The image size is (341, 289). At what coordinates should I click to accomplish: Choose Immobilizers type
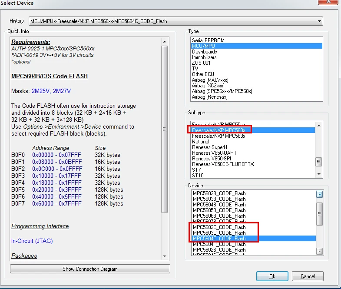(257, 57)
